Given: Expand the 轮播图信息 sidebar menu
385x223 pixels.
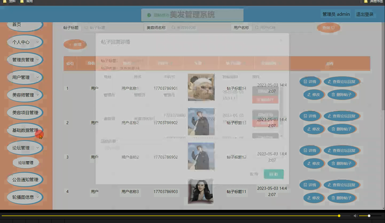Looking at the screenshot, I should coord(25,197).
